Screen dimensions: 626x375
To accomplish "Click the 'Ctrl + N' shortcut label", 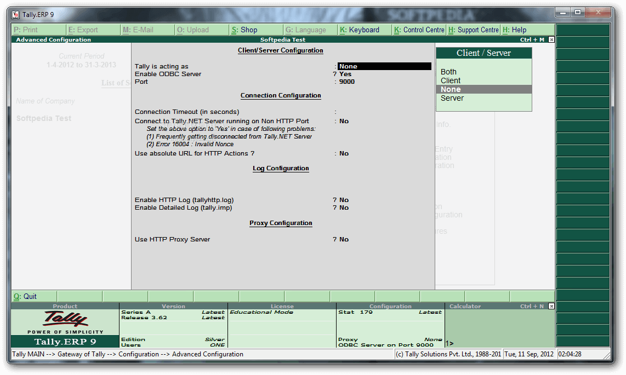I will click(532, 306).
